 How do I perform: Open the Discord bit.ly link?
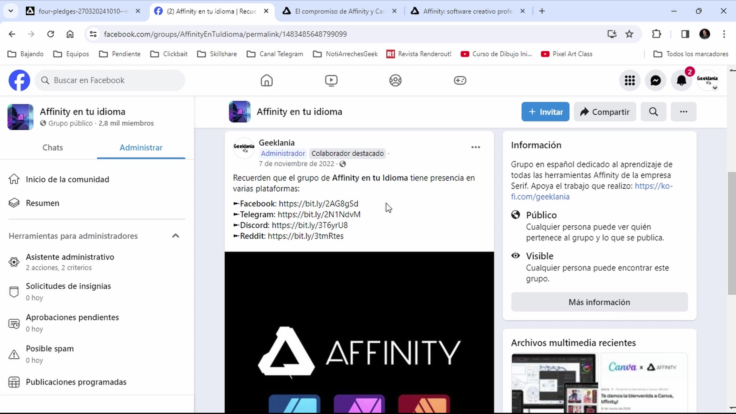click(309, 225)
